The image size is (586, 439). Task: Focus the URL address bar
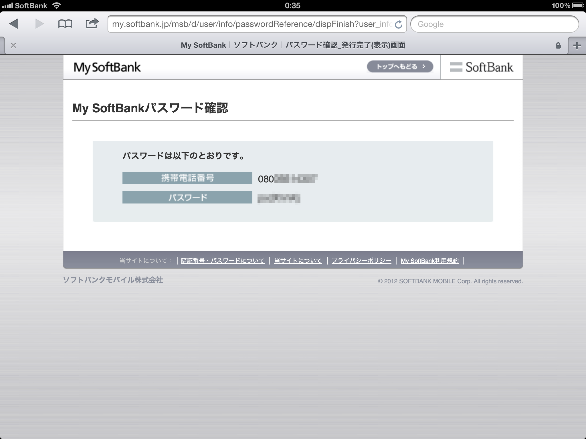(x=257, y=24)
